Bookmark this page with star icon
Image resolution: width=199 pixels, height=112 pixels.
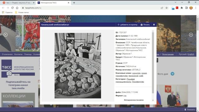click(x=167, y=8)
